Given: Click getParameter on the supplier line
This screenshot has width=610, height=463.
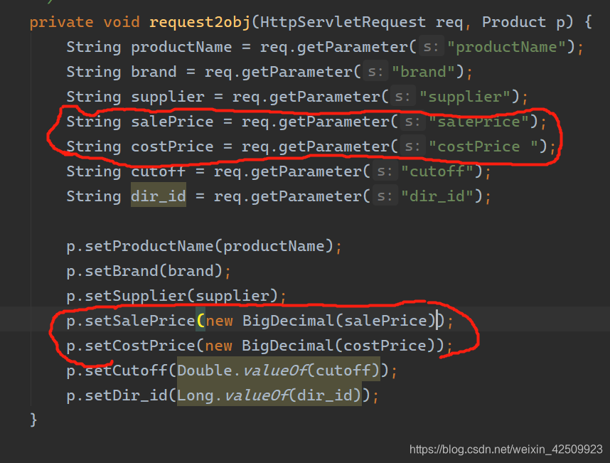Looking at the screenshot, I should 325,97.
